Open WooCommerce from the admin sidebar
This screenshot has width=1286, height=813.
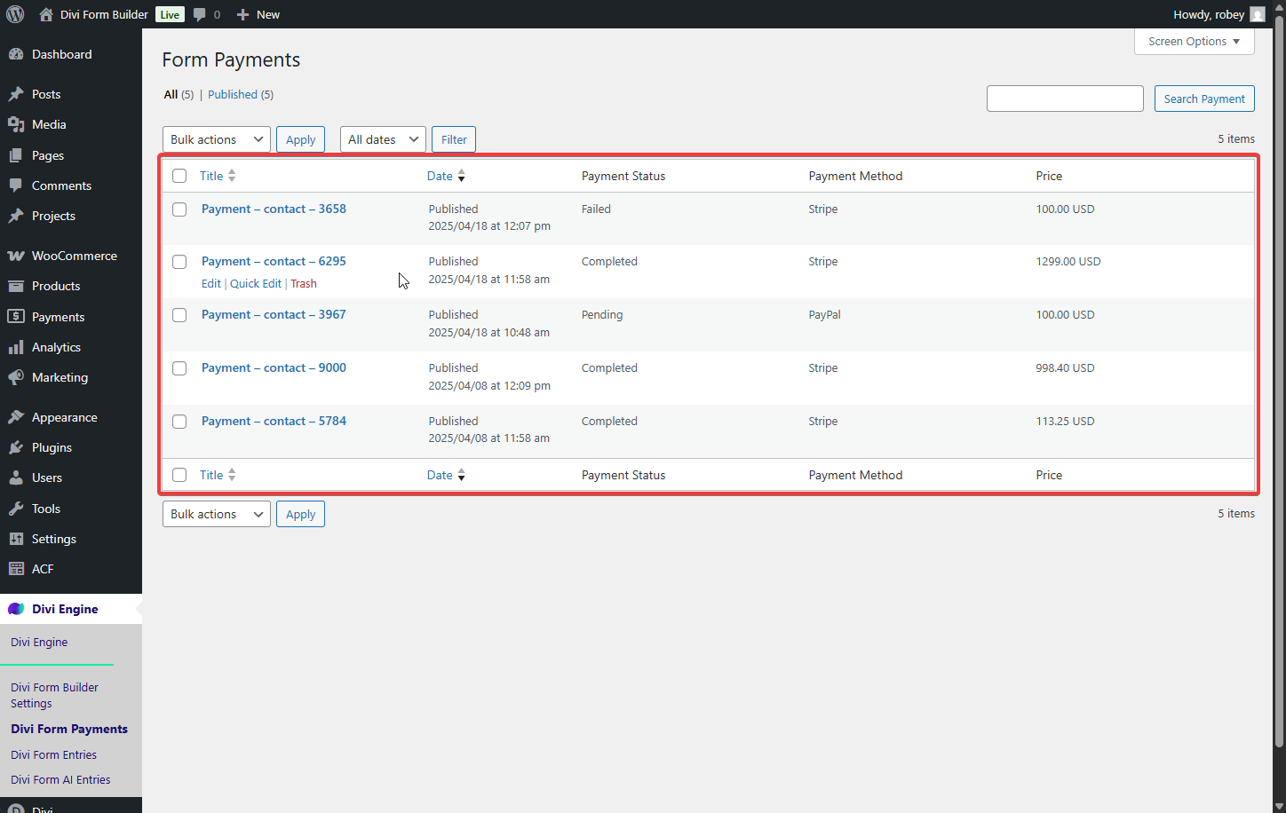(x=18, y=255)
